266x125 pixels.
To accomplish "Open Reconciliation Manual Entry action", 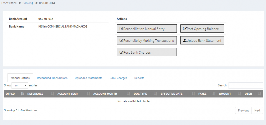I will pyautogui.click(x=147, y=29).
